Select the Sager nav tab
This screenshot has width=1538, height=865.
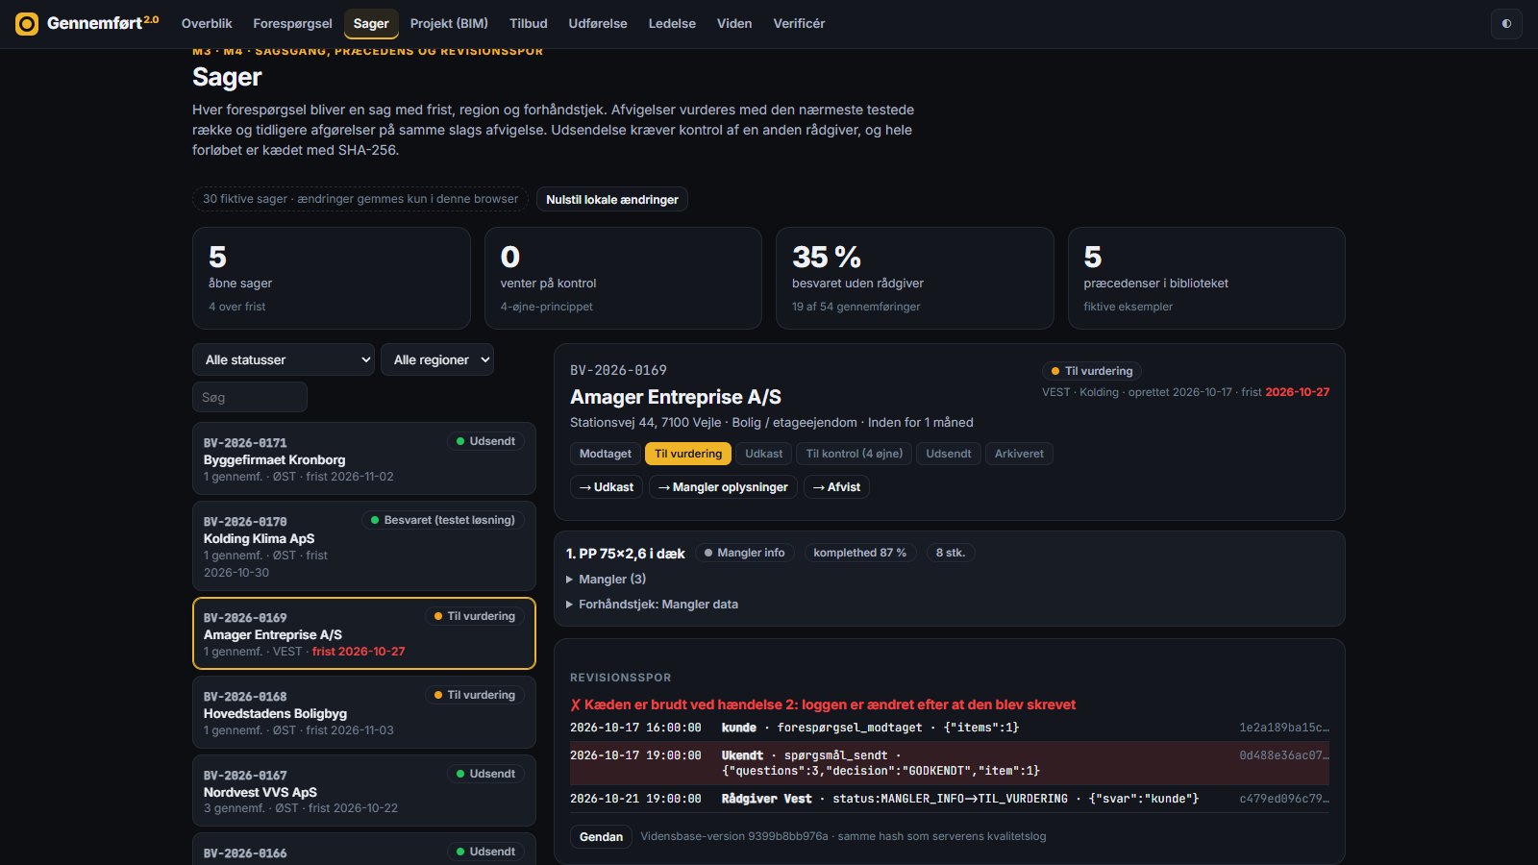[371, 23]
